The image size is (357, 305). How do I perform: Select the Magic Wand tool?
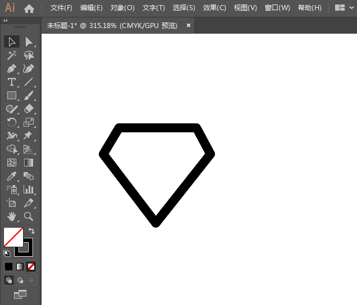coord(11,55)
